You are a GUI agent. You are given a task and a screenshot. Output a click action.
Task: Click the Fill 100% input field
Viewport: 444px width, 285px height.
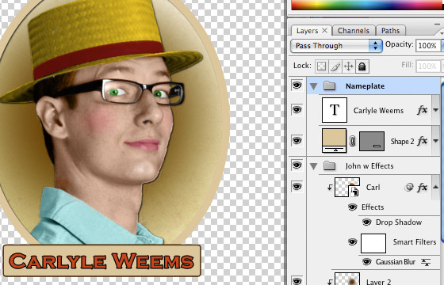[x=428, y=66]
